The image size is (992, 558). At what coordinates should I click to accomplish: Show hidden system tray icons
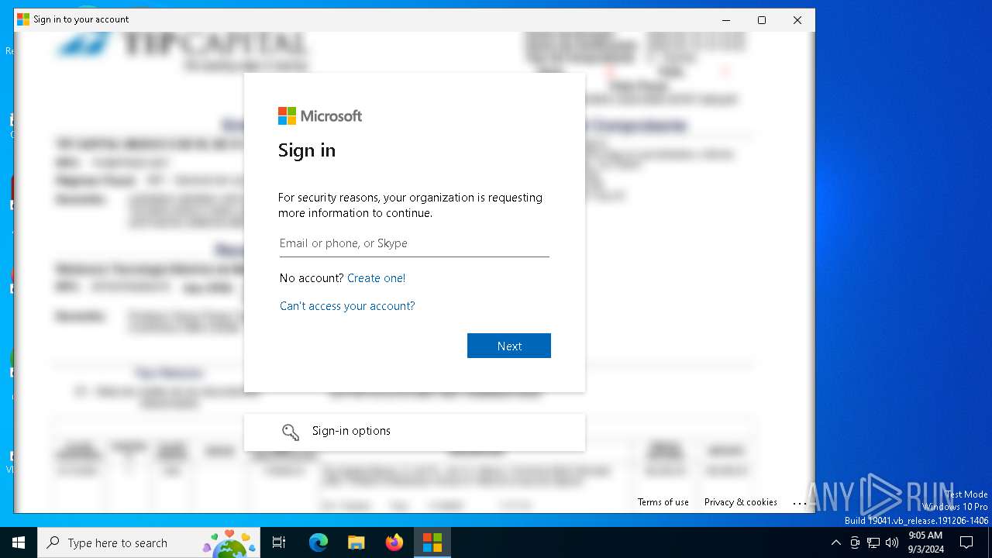click(x=835, y=542)
